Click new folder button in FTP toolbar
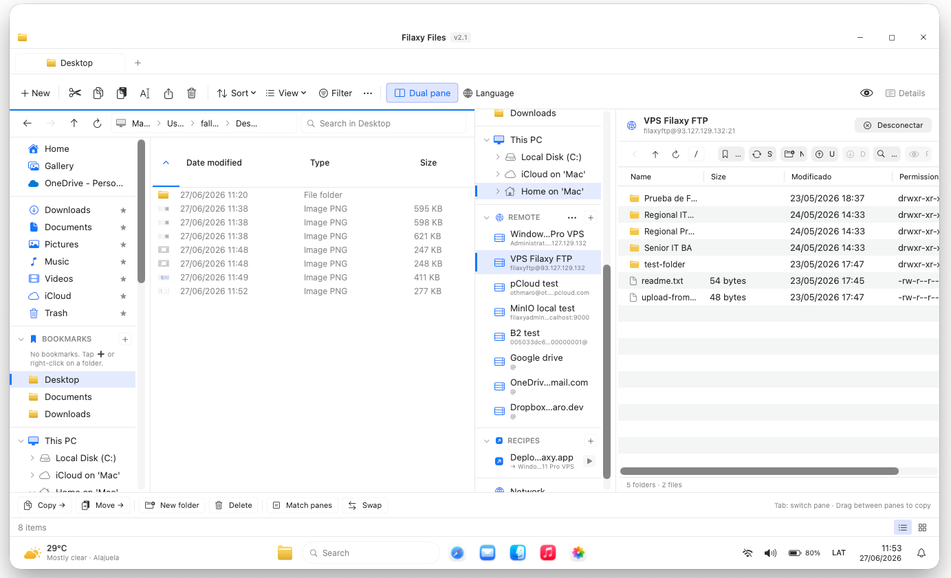 (794, 155)
